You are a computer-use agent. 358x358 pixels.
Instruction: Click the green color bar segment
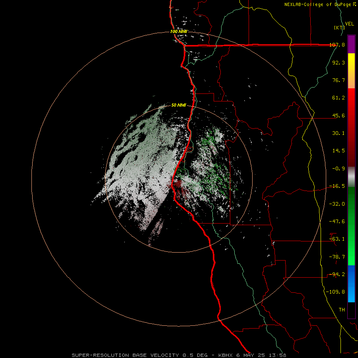(x=351, y=226)
